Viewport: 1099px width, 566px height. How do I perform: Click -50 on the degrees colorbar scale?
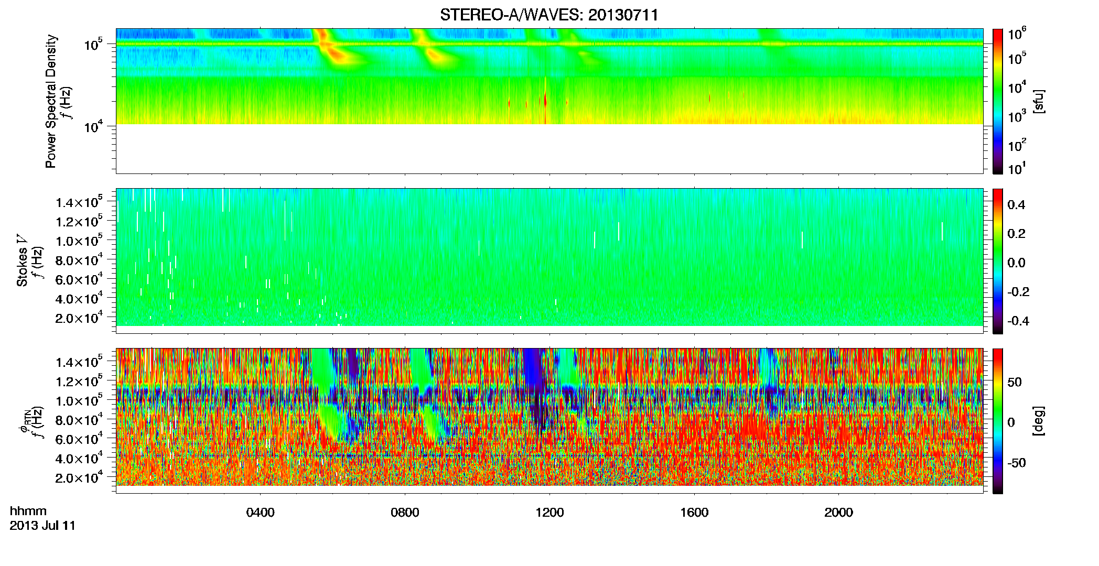pos(1017,463)
